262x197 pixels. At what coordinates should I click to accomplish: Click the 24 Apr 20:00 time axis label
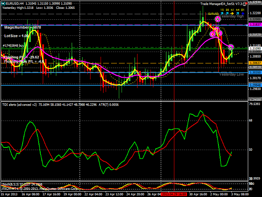[x=135, y=194]
